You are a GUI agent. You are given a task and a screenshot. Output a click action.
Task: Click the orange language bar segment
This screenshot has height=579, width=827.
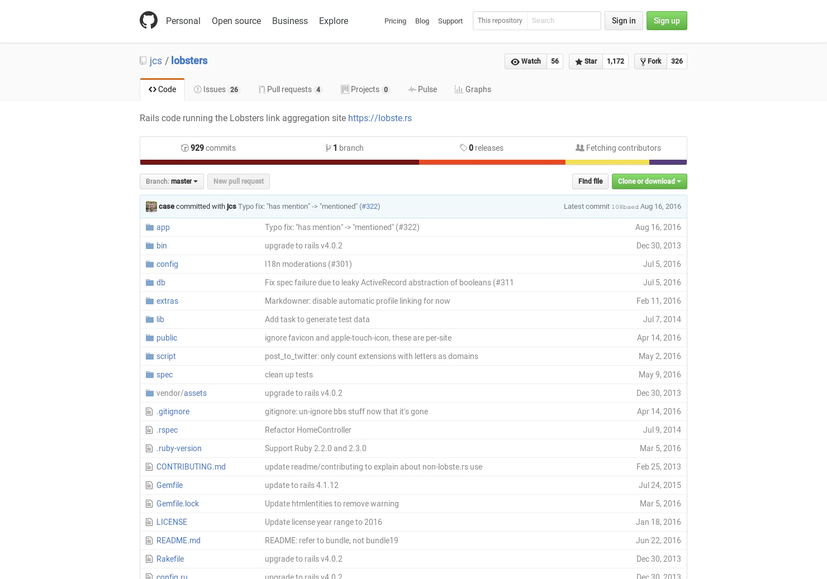[492, 162]
